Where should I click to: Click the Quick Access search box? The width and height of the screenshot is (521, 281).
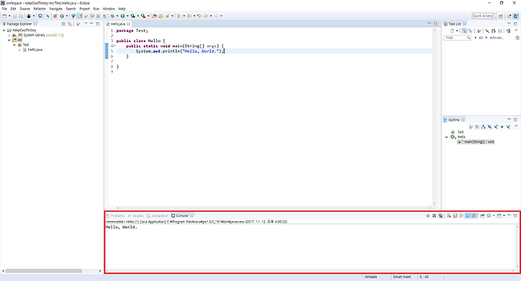click(483, 16)
